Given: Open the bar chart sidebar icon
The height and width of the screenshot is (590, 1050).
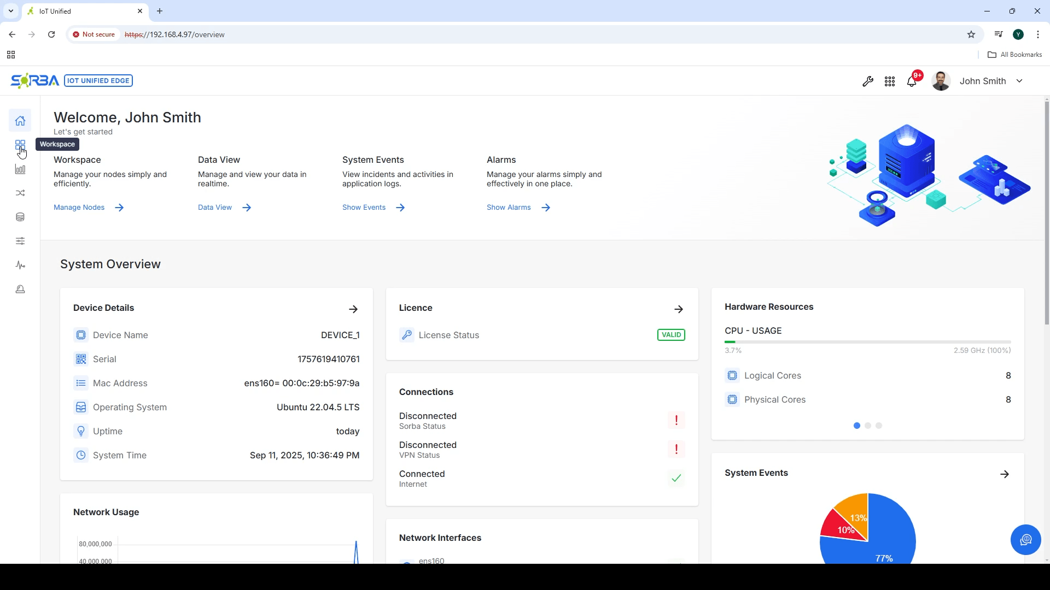Looking at the screenshot, I should (20, 169).
